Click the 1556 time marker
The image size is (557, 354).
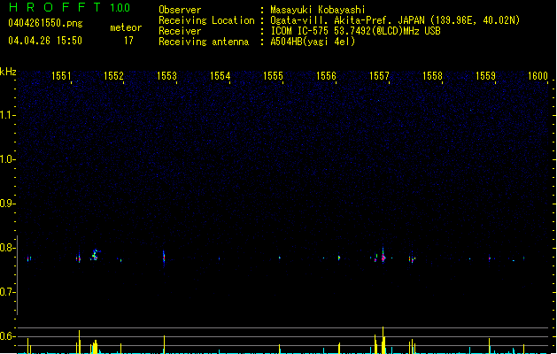click(326, 76)
